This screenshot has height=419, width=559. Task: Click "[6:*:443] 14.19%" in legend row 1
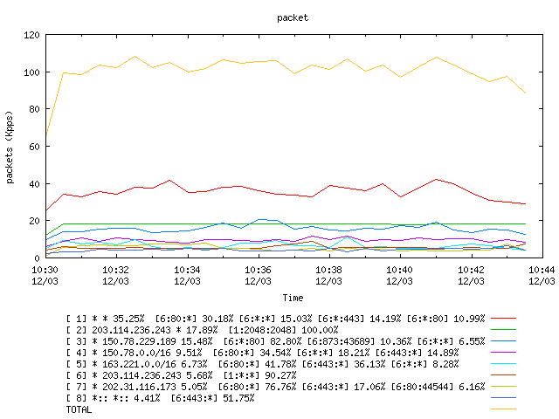click(359, 318)
